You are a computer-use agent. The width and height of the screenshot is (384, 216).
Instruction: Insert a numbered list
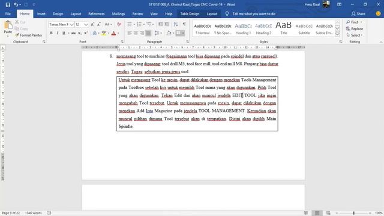tap(139, 24)
